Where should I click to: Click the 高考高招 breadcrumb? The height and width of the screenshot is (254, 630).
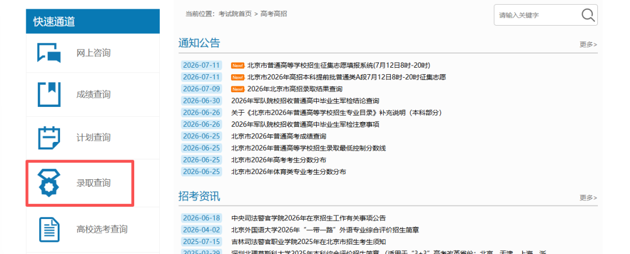click(x=274, y=13)
